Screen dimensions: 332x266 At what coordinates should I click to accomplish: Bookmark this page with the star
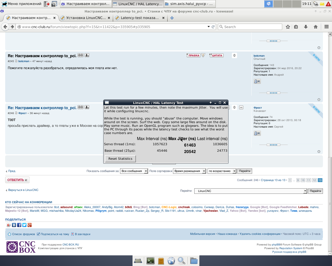(x=288, y=27)
